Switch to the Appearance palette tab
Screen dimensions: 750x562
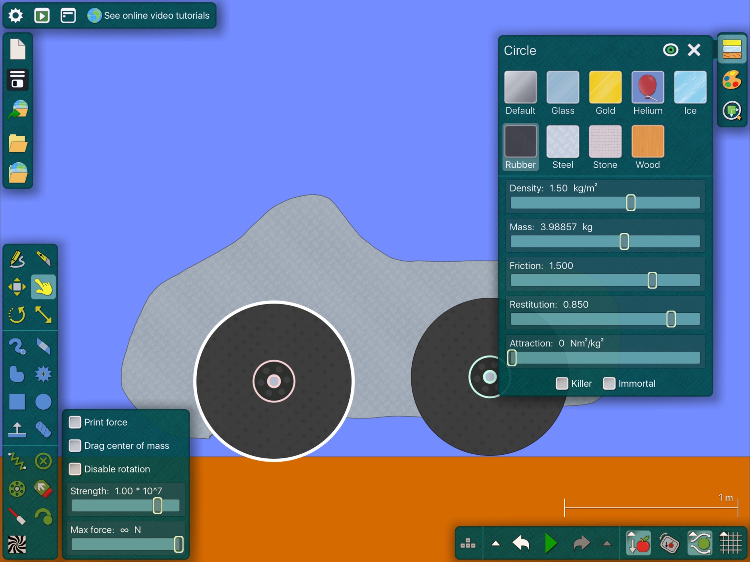point(732,80)
